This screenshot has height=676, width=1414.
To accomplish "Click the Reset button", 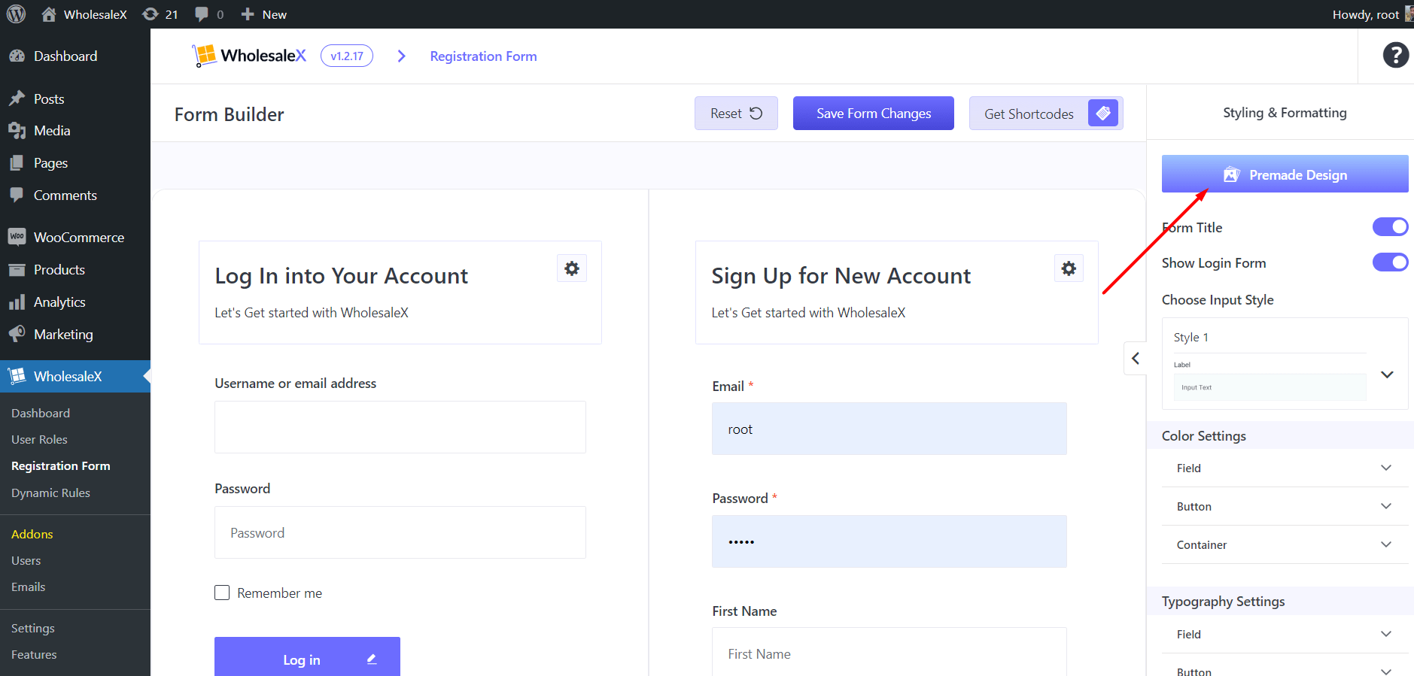I will point(736,113).
